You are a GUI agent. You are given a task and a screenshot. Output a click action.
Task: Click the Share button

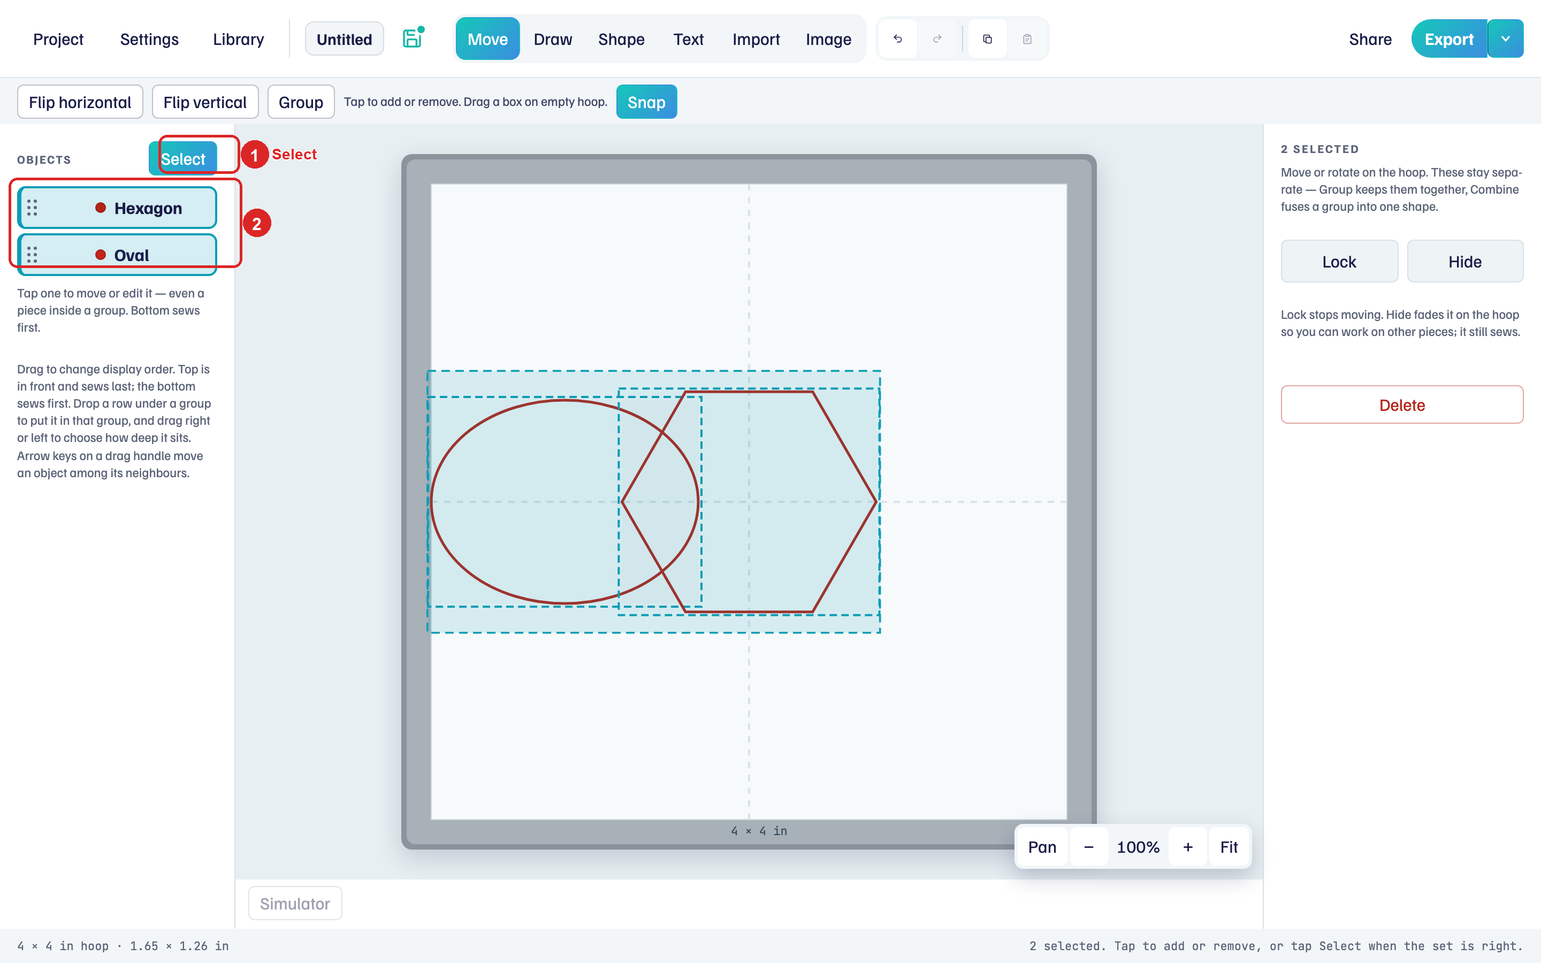click(x=1370, y=39)
